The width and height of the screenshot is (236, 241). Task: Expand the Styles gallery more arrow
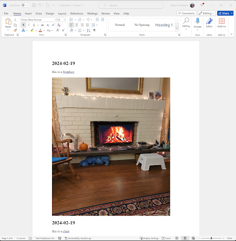177,29
